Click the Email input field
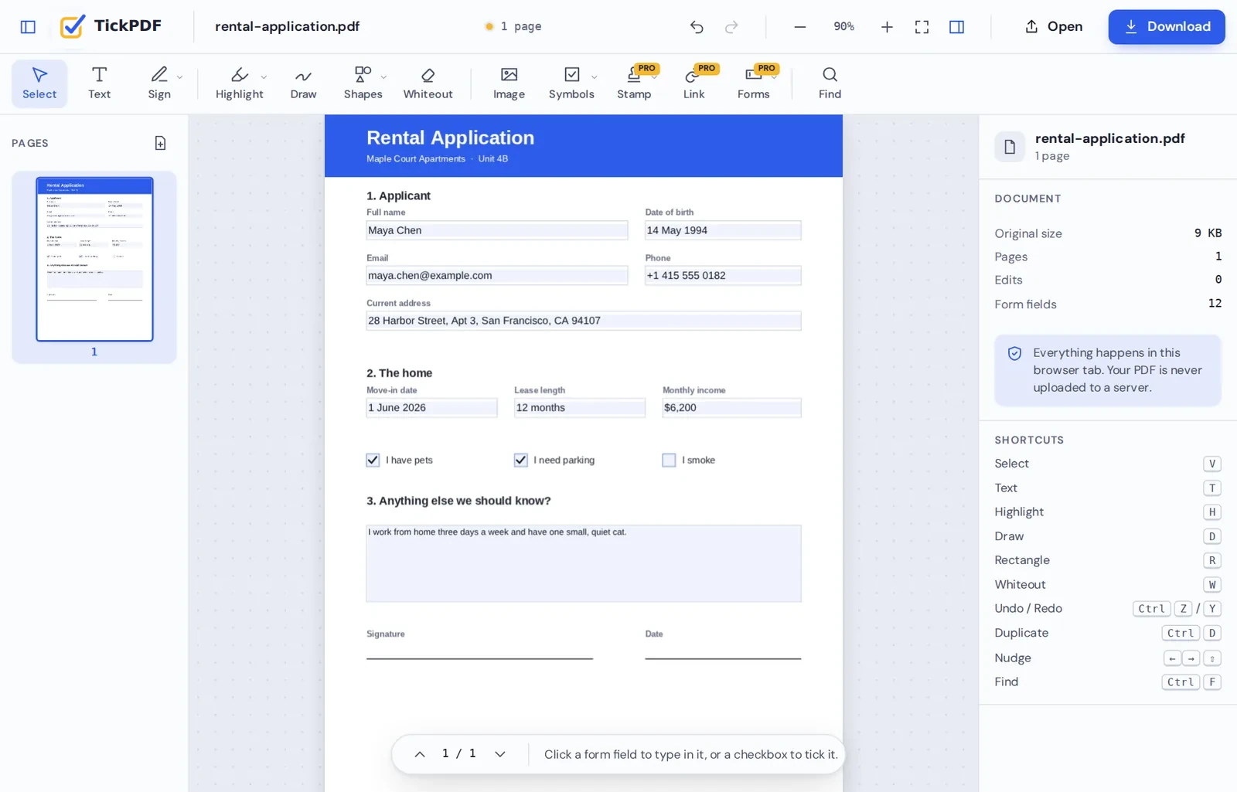The width and height of the screenshot is (1237, 792). pos(497,275)
